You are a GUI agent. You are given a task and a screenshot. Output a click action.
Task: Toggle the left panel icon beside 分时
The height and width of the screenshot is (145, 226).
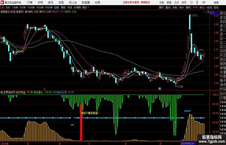tap(2, 7)
